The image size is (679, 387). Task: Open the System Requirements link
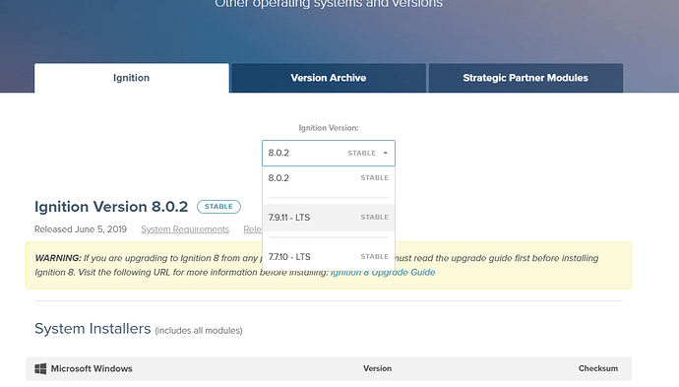tap(185, 229)
